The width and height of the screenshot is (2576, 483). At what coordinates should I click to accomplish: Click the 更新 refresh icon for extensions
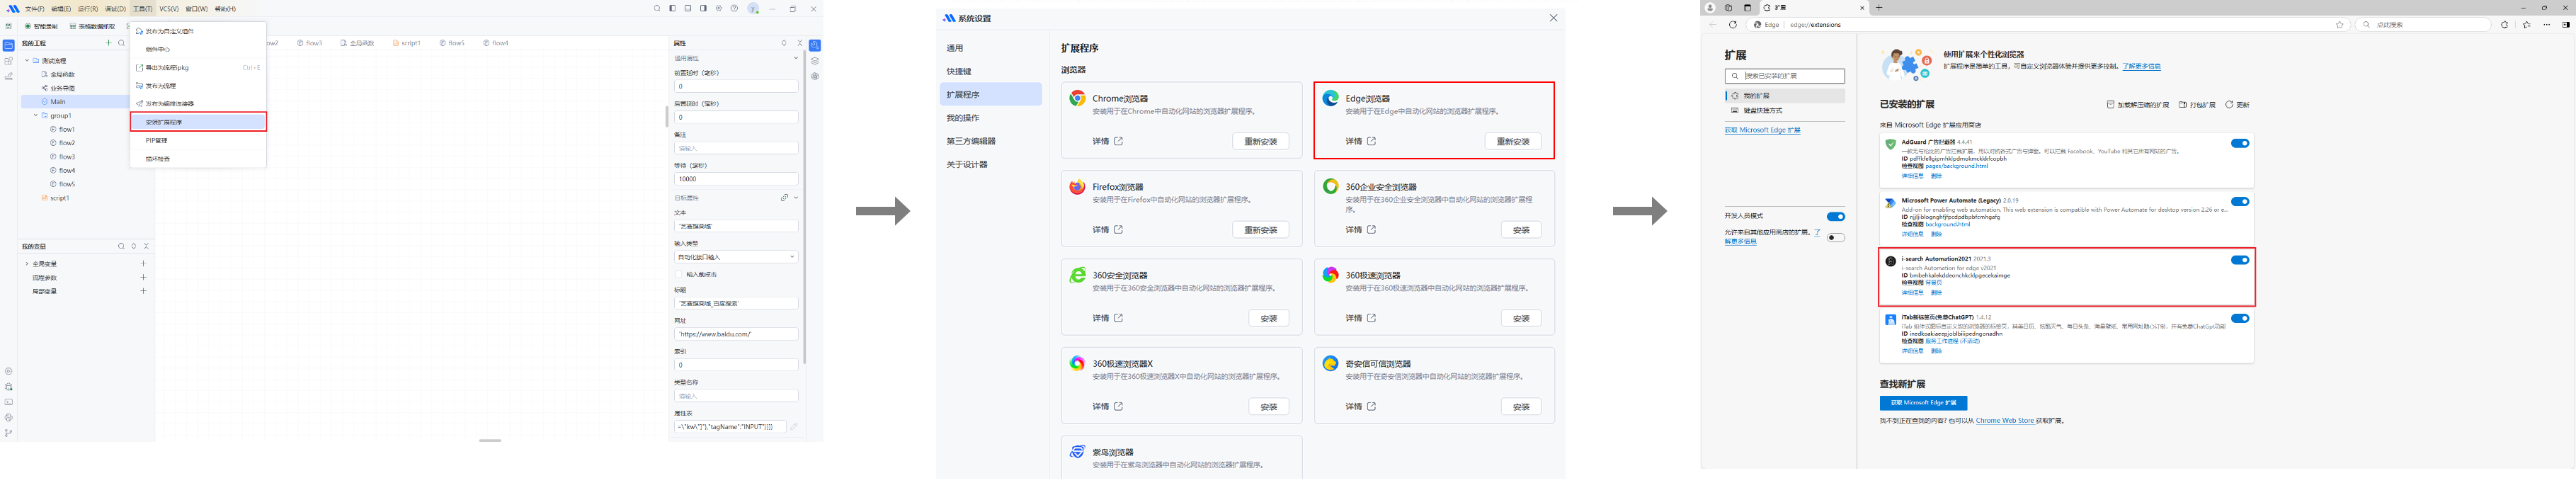tap(2229, 104)
